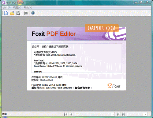Click the Save floppy disk icon
Viewport: 153px width, 118px height.
[x=18, y=13]
